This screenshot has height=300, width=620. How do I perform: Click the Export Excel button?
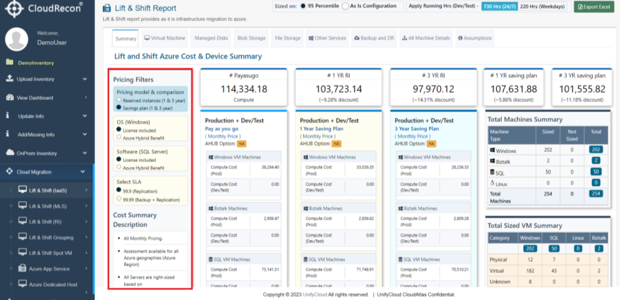[x=594, y=7]
